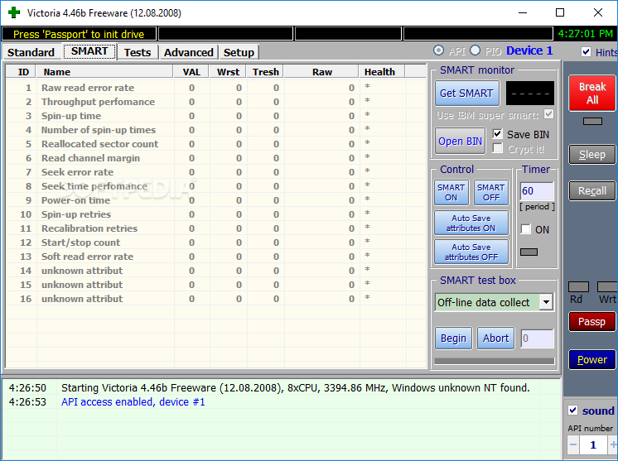Viewport: 618px width, 461px height.
Task: Select the 'Raw read error rate' row
Action: tap(216, 88)
